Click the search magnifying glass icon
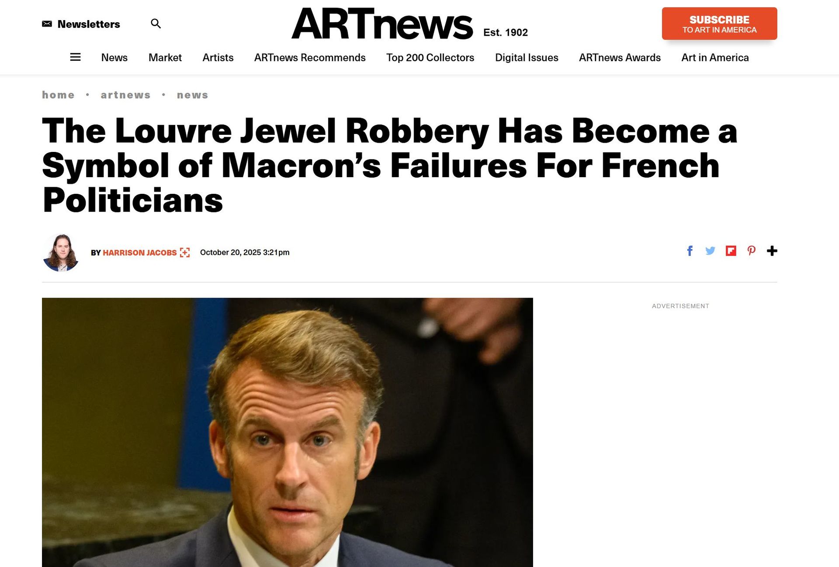Viewport: 839px width, 567px height. [156, 24]
